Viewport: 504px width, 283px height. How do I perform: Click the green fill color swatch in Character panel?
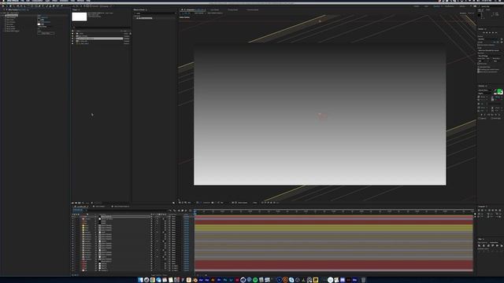point(500,92)
